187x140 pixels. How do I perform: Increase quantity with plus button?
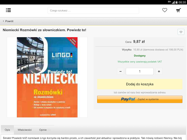click(159, 71)
